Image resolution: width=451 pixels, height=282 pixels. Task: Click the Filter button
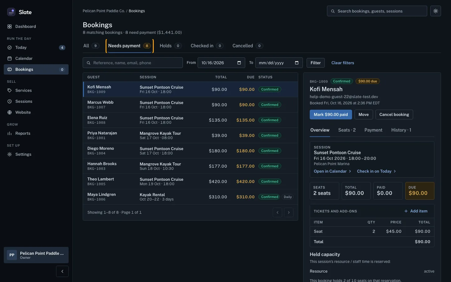point(316,63)
